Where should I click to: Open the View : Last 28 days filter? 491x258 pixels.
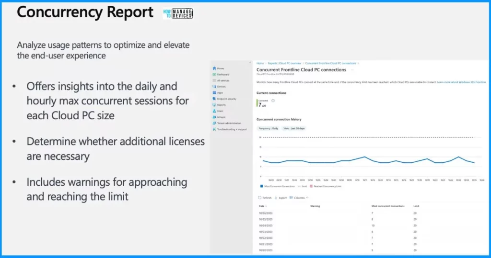(294, 129)
